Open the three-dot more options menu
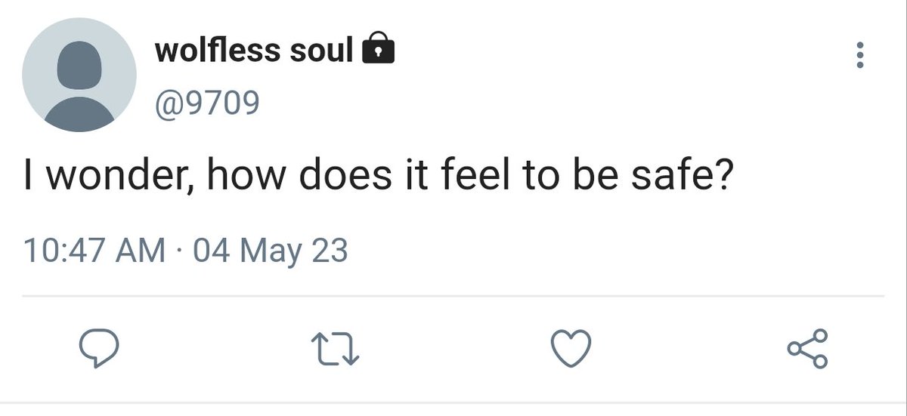Viewport: 907px width, 416px height. tap(859, 56)
